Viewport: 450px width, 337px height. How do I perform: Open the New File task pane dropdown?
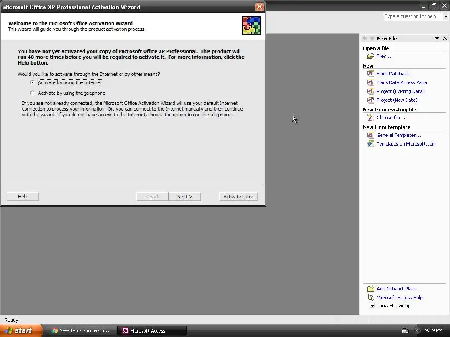437,39
